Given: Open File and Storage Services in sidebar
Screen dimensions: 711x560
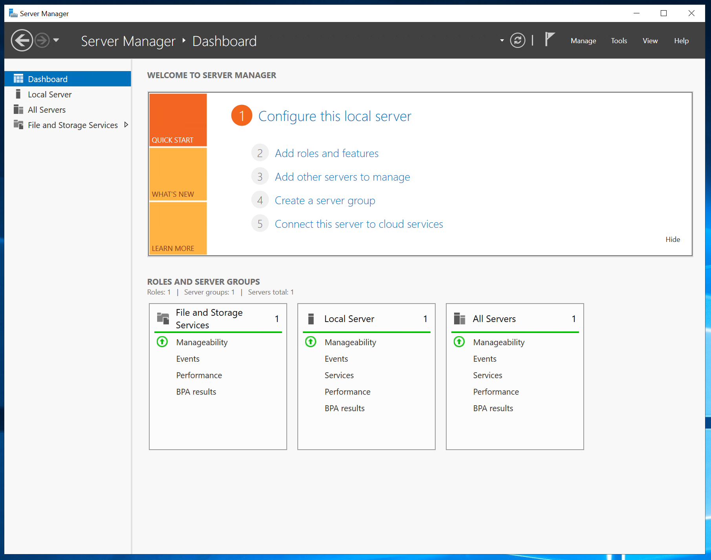Looking at the screenshot, I should coord(68,125).
